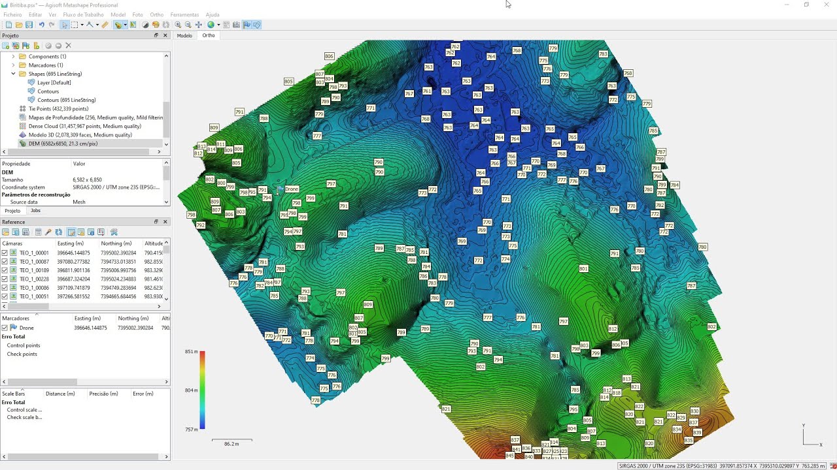837x470 pixels.
Task: Click Remove Items X icon in Projeto toolbar
Action: 68,46
